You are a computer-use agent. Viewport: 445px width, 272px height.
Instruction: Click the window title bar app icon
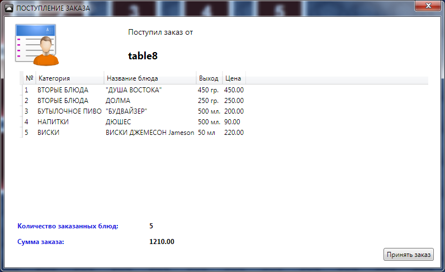tap(9, 8)
